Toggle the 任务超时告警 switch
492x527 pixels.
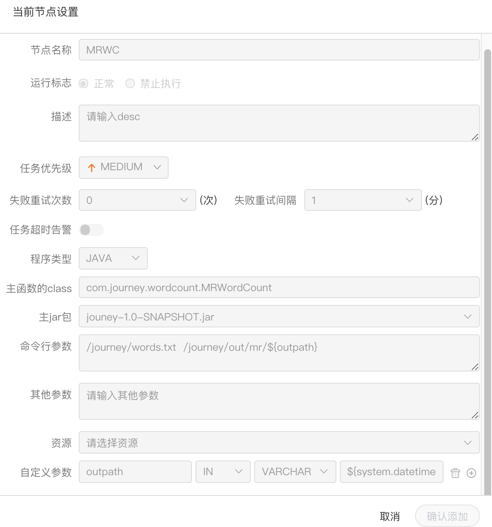tap(92, 230)
